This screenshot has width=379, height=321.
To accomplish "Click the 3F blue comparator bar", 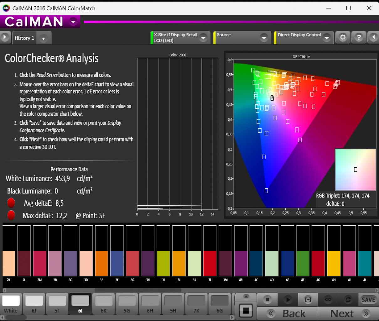I will tap(117, 251).
